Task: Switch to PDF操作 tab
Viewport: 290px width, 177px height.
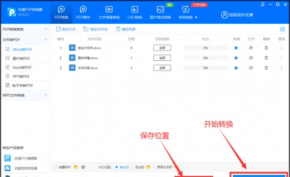Action: (x=83, y=13)
